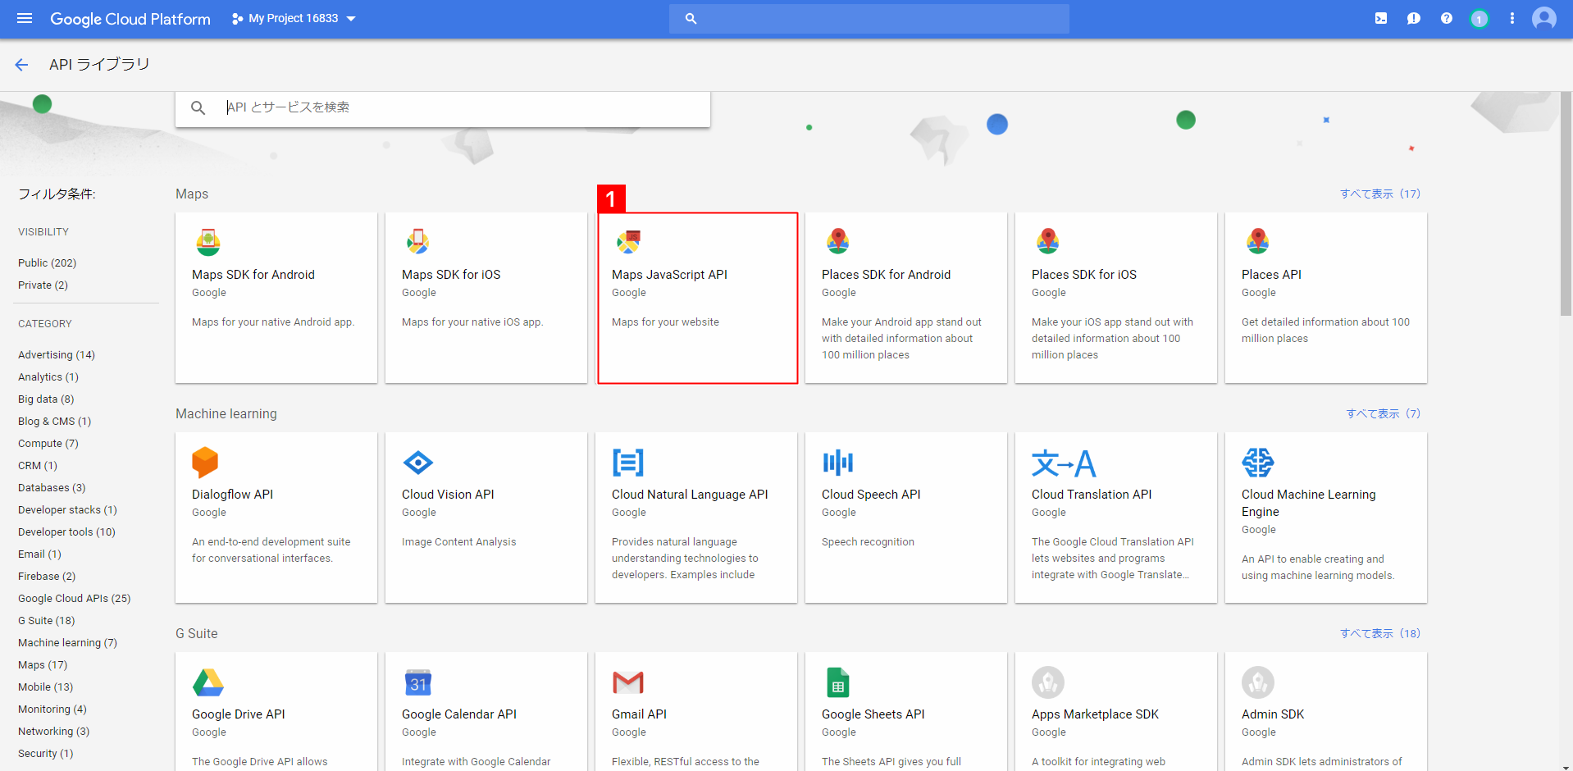Open the My Project 16833 project selector
This screenshot has width=1573, height=771.
(x=294, y=18)
